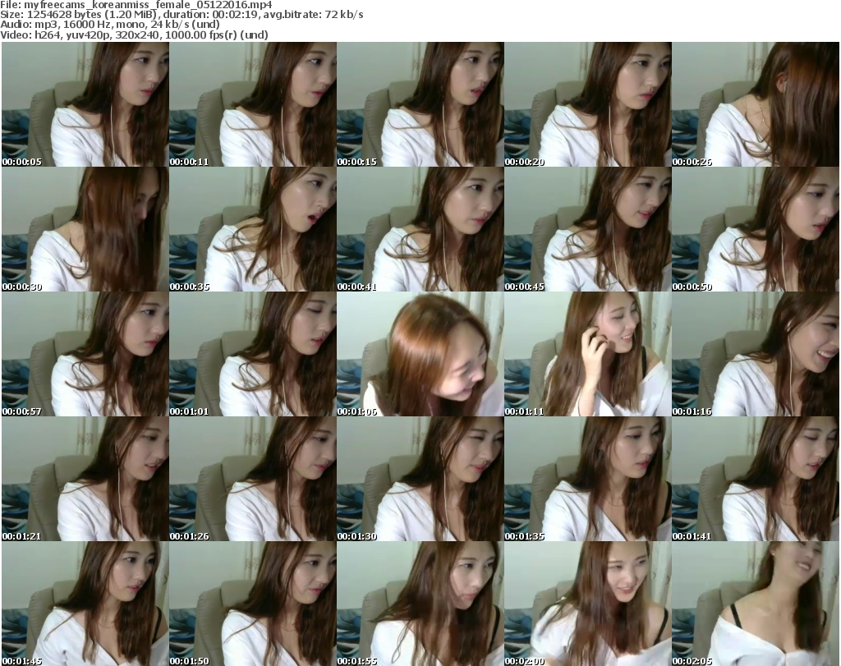Open the thumbnail at time 00:02:00
Viewport: 841px width, 666px height.
[x=588, y=604]
